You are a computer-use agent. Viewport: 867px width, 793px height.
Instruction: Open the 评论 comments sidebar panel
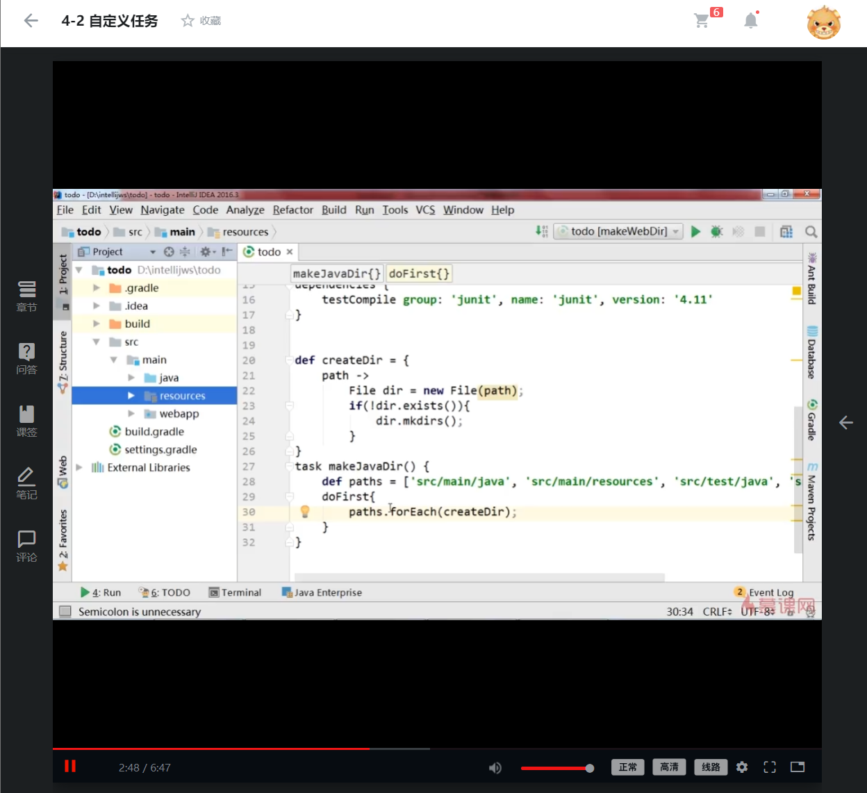click(26, 546)
